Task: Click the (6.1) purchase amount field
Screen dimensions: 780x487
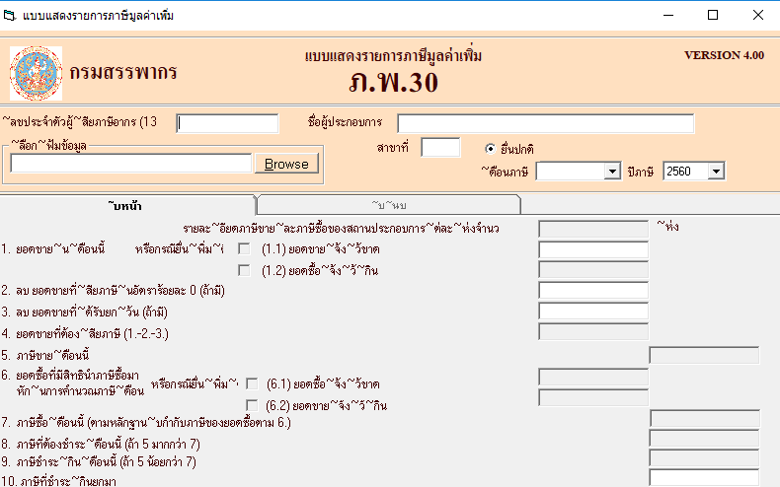Action: pos(593,377)
